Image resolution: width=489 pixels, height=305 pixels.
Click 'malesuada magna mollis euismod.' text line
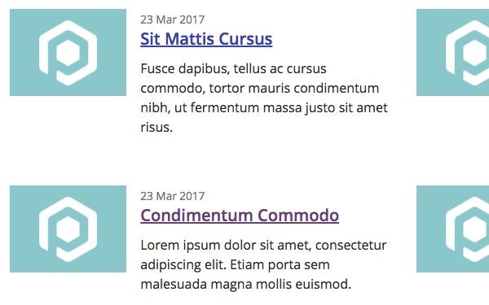[246, 285]
